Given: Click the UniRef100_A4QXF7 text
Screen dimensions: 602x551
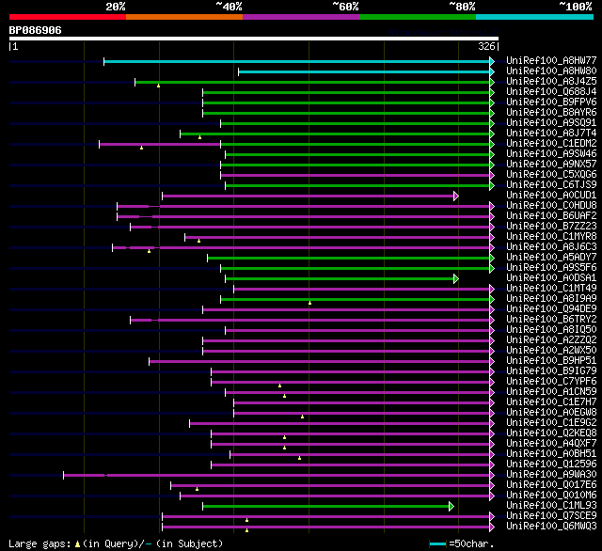Looking at the screenshot, I should coord(551,444).
